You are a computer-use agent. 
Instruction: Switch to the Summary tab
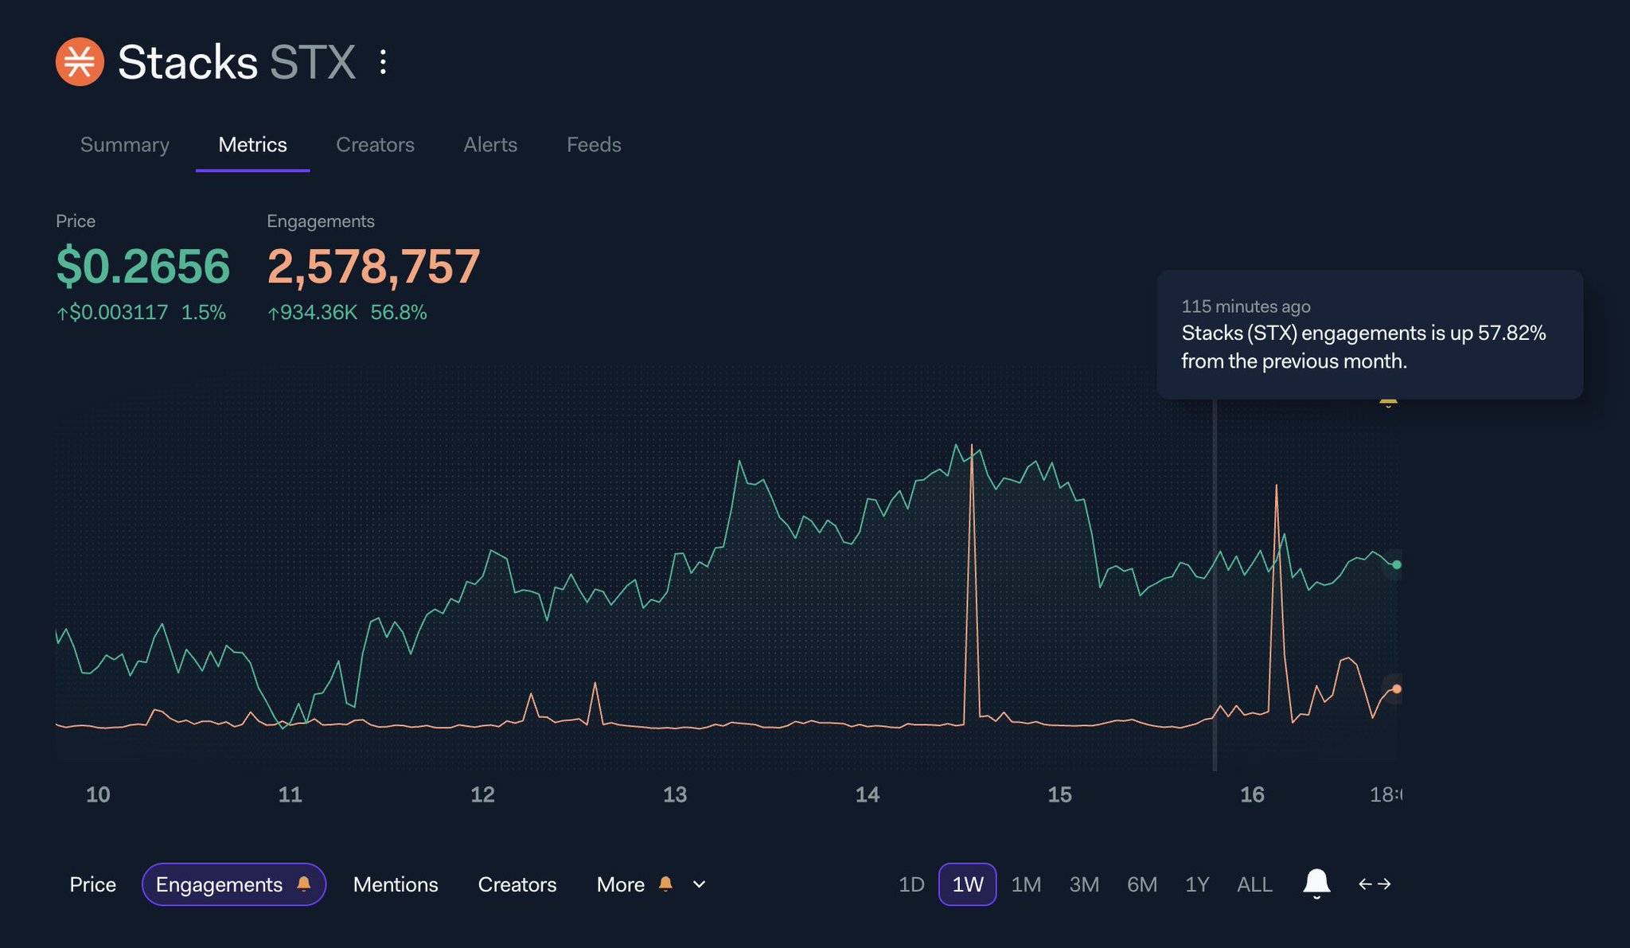point(125,145)
